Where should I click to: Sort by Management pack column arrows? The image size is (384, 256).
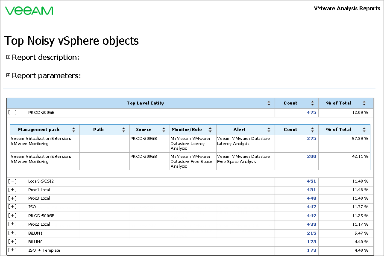pos(73,130)
